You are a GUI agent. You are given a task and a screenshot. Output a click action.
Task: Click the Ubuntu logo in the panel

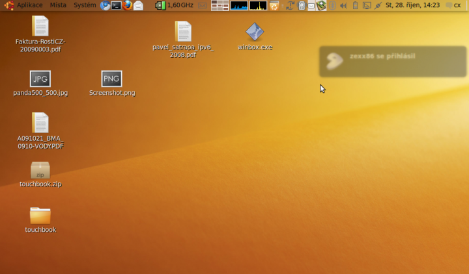click(8, 5)
